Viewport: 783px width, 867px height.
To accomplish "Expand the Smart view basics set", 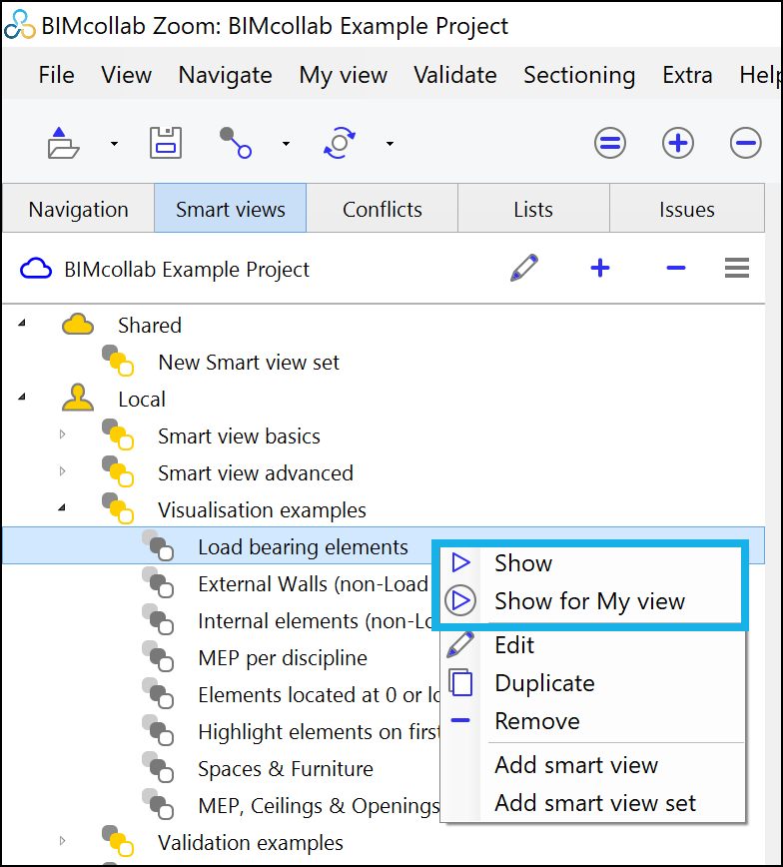I will (x=63, y=434).
